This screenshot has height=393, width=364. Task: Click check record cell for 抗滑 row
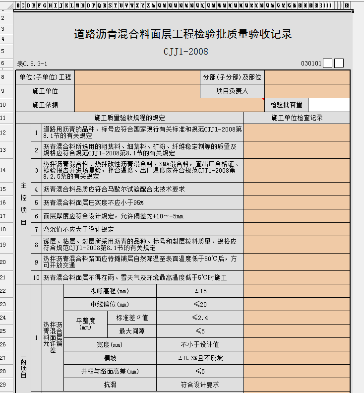(297, 385)
